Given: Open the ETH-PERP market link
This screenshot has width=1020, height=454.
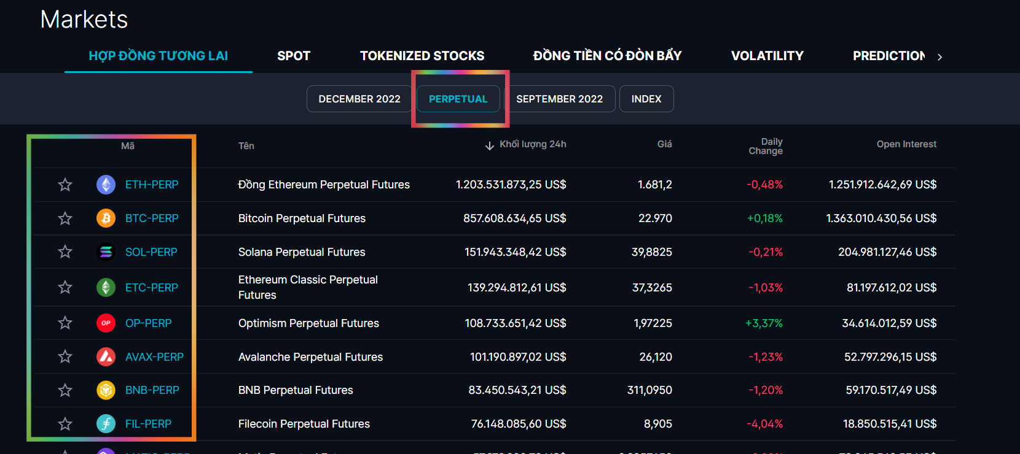Looking at the screenshot, I should pos(152,185).
